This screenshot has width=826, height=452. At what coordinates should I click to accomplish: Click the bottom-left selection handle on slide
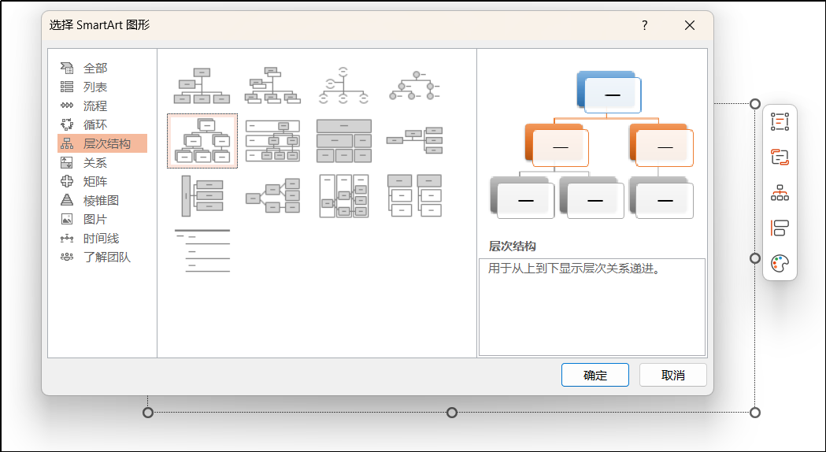(x=148, y=413)
